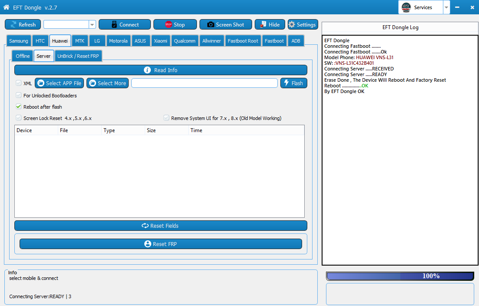Click the 100% progress bar
This screenshot has width=479, height=306.
click(x=399, y=276)
